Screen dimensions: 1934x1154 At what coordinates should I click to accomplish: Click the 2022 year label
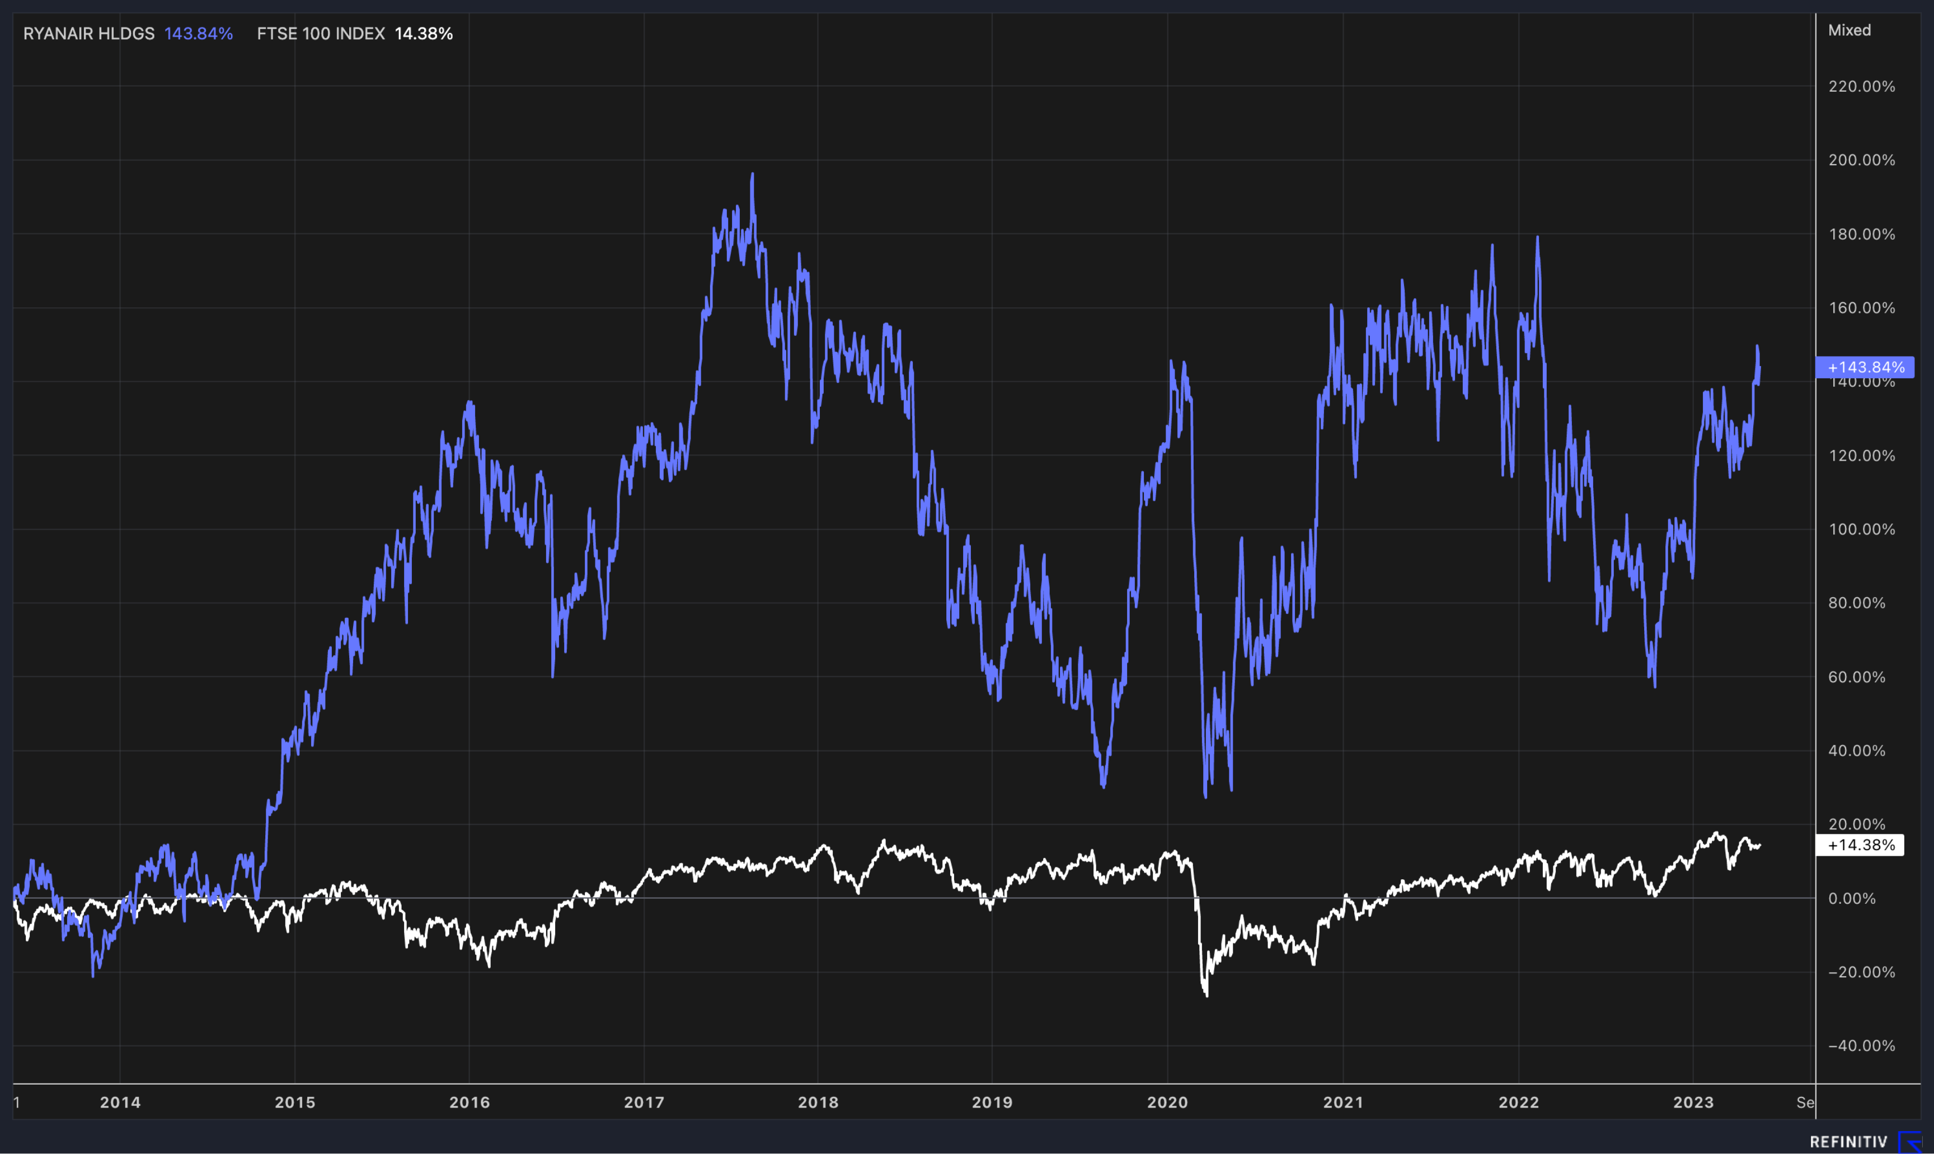pos(1519,1102)
